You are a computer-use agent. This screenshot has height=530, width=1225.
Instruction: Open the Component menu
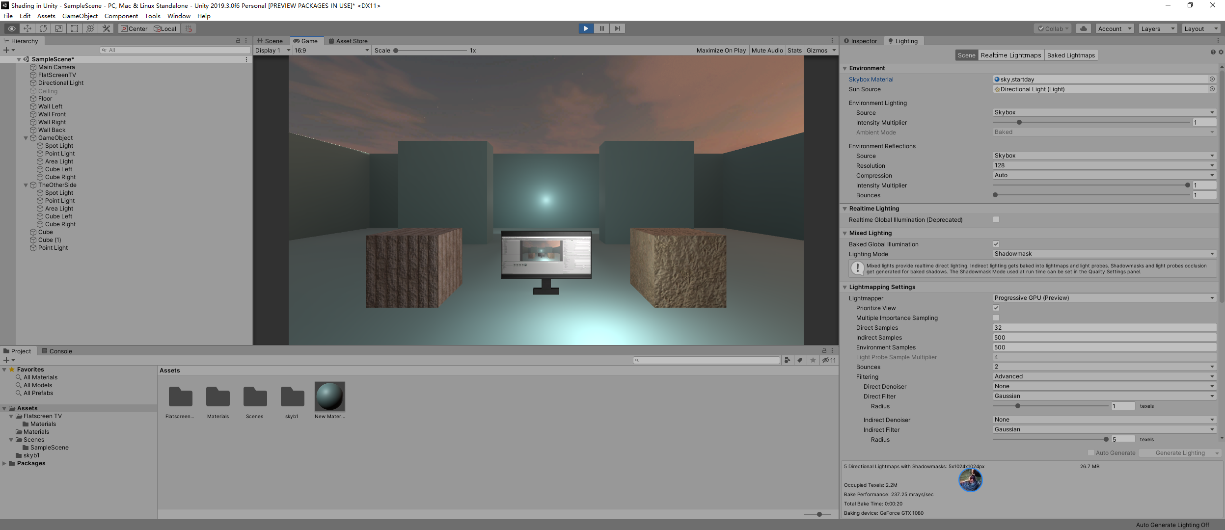(121, 16)
